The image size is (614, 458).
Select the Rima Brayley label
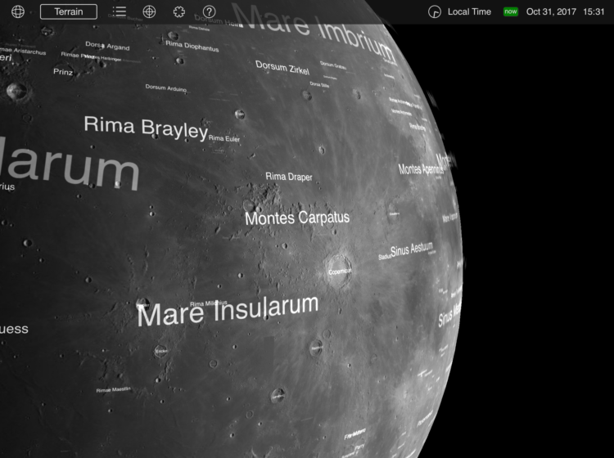point(146,128)
